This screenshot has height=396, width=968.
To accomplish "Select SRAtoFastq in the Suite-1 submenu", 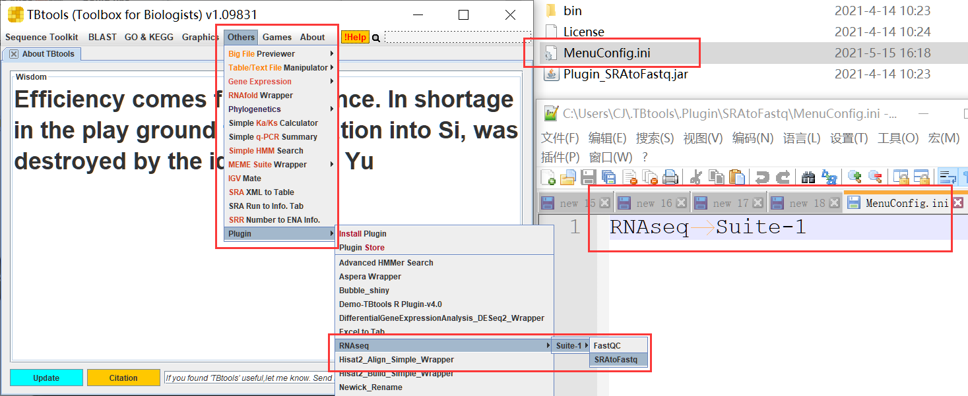I will pos(619,360).
